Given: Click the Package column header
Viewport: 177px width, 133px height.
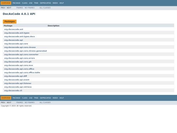Looking at the screenshot, I should (x=8, y=26).
